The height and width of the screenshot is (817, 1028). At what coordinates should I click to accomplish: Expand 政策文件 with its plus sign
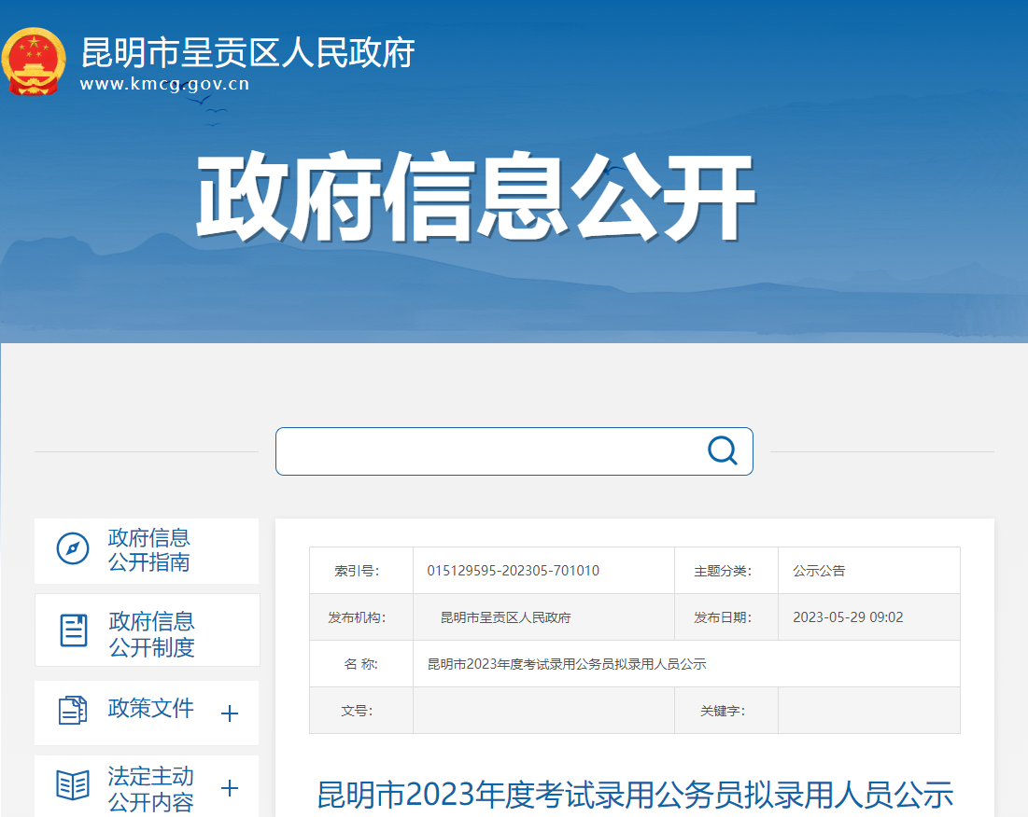(x=230, y=713)
